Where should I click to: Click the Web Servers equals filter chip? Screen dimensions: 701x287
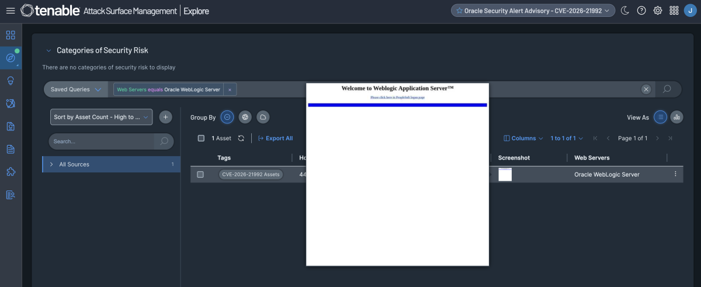coord(168,89)
